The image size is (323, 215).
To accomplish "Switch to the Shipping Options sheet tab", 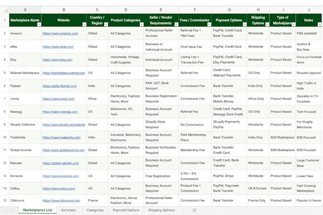I will point(161,210).
